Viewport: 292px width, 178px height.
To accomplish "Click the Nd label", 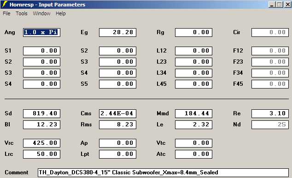I will pos(237,125).
